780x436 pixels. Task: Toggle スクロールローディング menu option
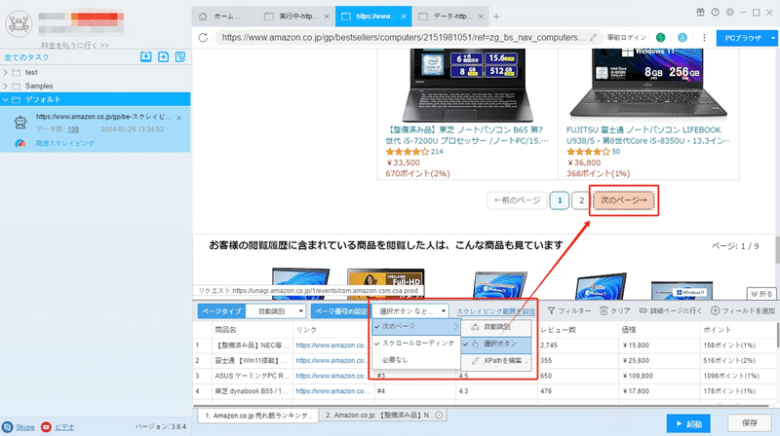pyautogui.click(x=416, y=344)
